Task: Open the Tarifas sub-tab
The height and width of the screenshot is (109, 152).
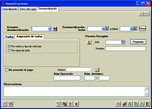Action: pyautogui.click(x=10, y=37)
